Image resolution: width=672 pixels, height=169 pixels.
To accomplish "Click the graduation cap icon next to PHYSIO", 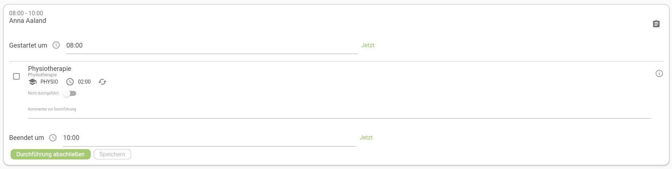I will click(x=33, y=82).
